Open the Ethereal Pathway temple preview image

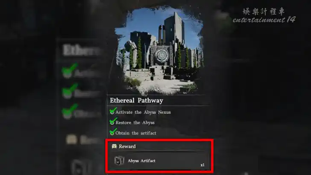(159, 51)
